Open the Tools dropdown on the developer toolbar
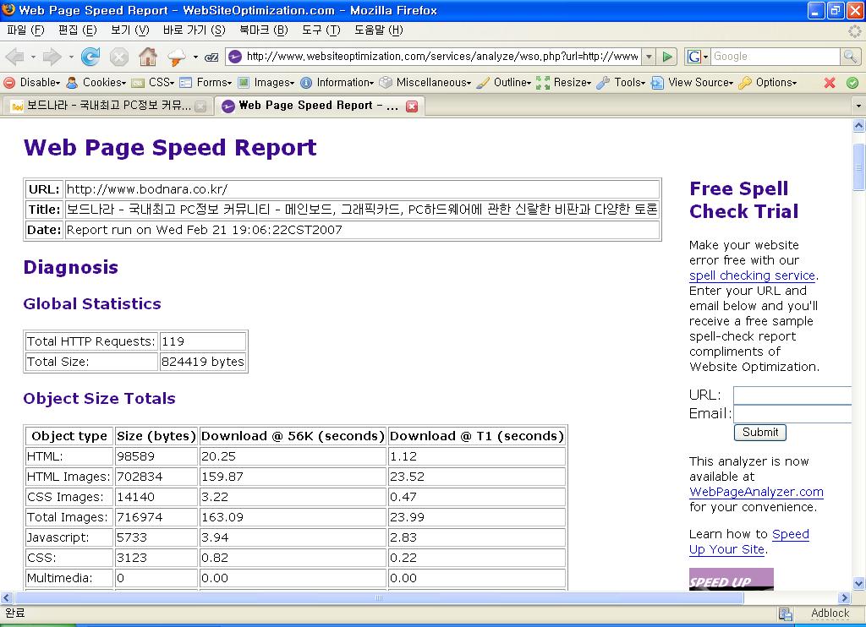The height and width of the screenshot is (627, 866). 621,83
